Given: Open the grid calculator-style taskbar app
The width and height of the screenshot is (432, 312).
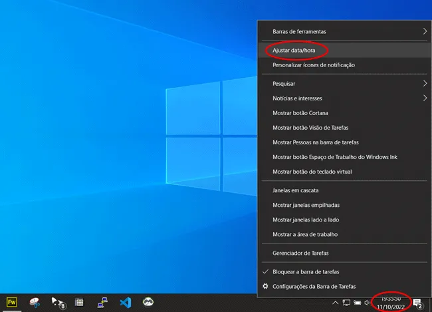Looking at the screenshot, I should point(79,302).
